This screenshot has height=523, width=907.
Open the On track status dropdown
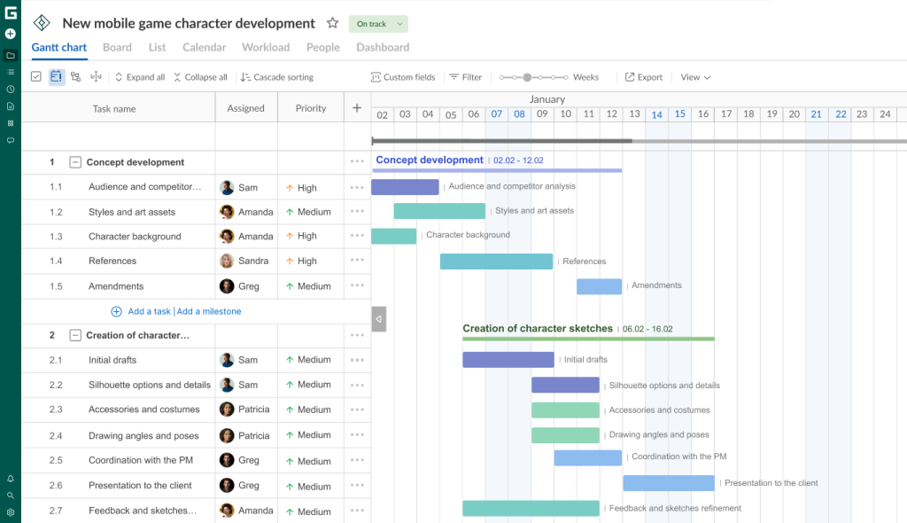point(378,24)
